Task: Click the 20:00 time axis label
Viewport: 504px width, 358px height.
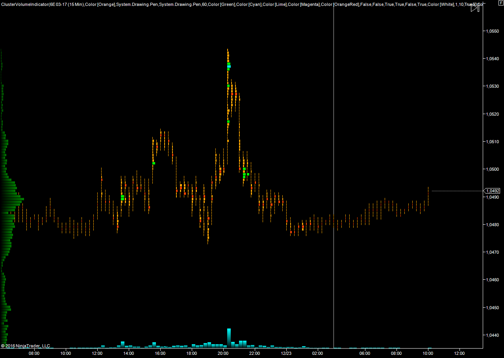Action: pyautogui.click(x=223, y=353)
